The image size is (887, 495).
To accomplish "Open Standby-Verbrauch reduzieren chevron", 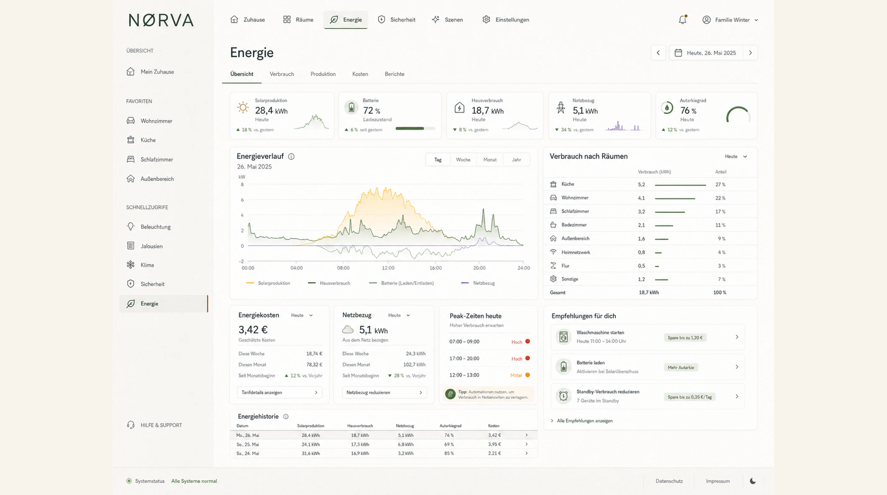I will [737, 396].
